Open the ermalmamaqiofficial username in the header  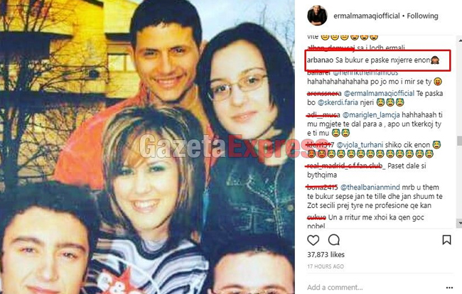pos(367,16)
